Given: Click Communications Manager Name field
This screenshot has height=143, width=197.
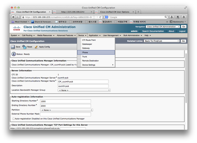Looking at the screenshot, I should (x=83, y=82).
